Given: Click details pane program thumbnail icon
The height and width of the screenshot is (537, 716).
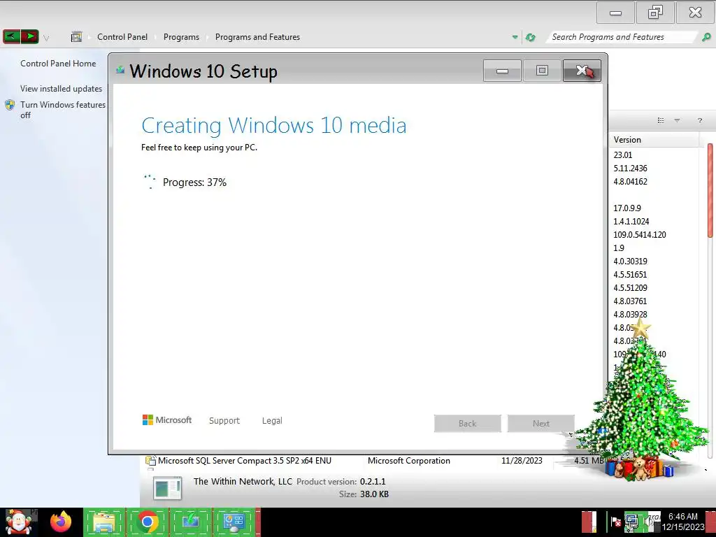Looking at the screenshot, I should click(x=168, y=489).
